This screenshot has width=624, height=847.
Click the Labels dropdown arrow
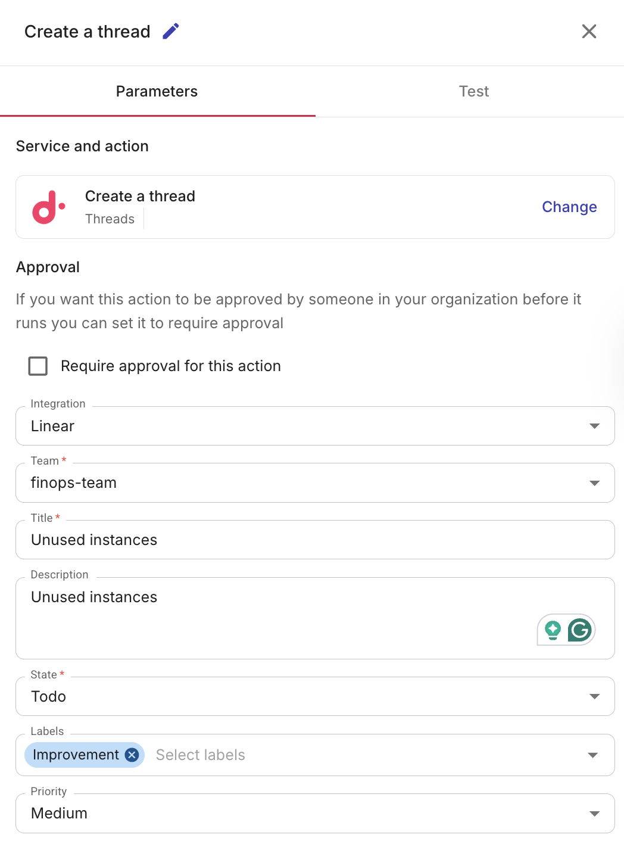(x=592, y=755)
